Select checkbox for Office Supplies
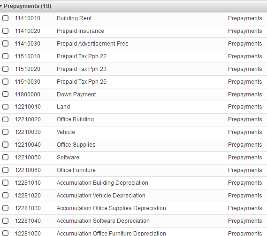 click(5, 145)
